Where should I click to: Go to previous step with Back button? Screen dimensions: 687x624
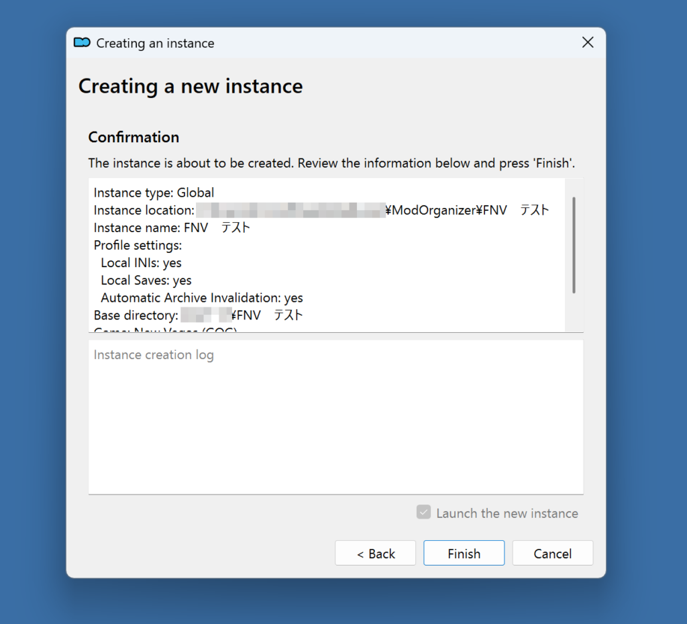375,554
